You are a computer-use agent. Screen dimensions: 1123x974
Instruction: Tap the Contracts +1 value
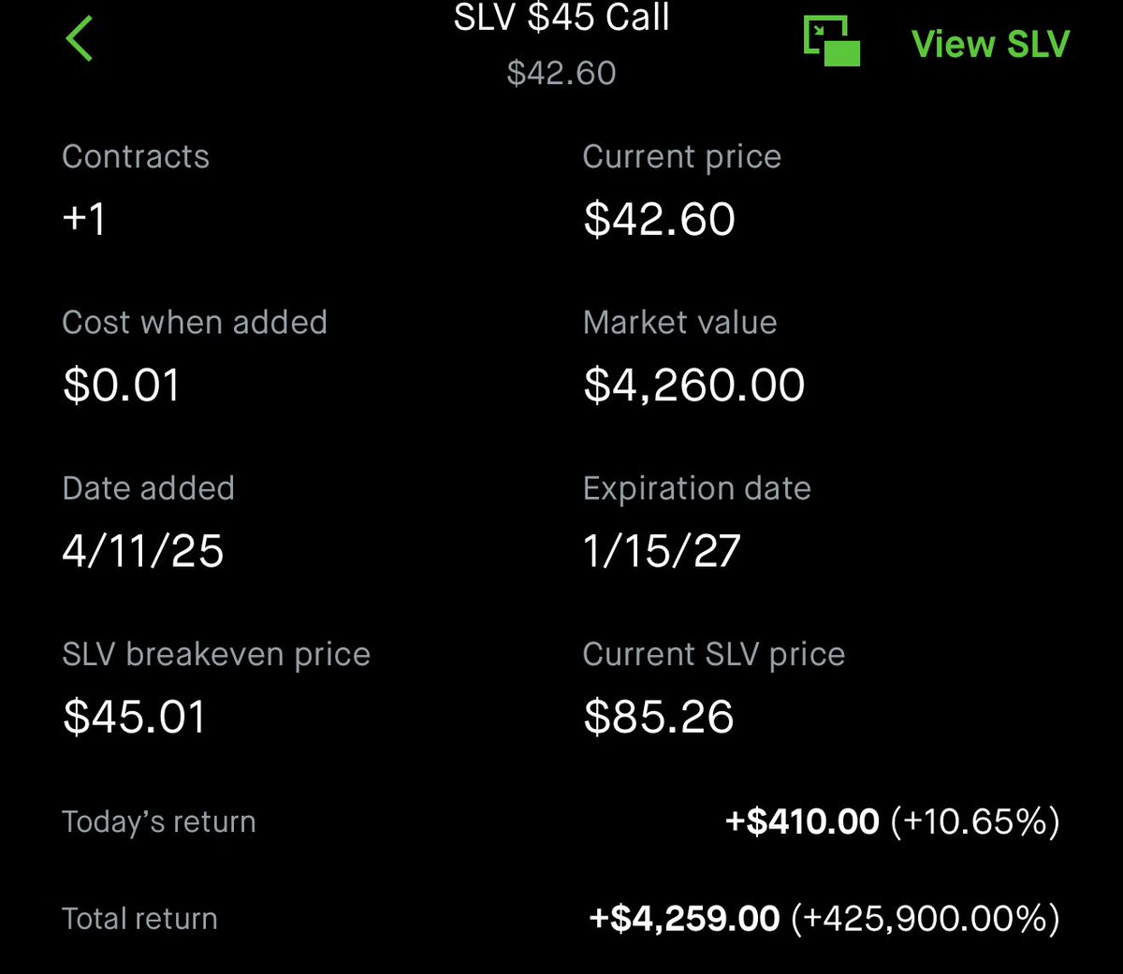84,219
